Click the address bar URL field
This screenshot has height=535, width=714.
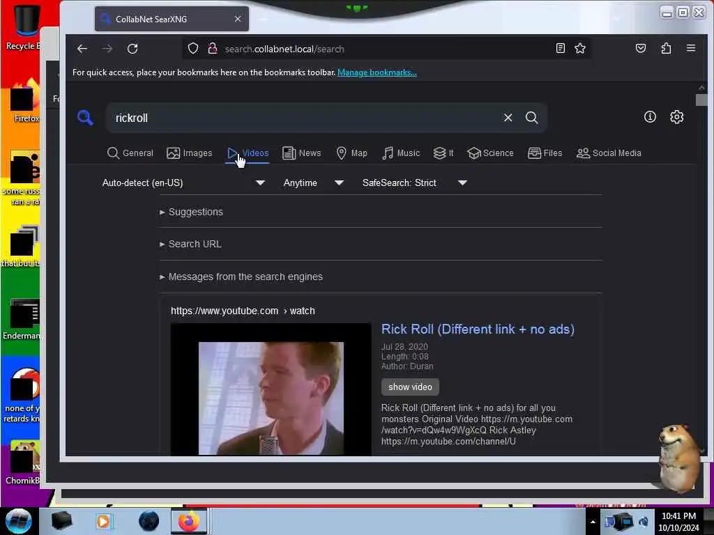click(387, 49)
